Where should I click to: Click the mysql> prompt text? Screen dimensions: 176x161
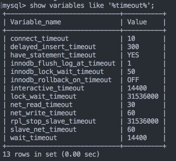pos(14,6)
